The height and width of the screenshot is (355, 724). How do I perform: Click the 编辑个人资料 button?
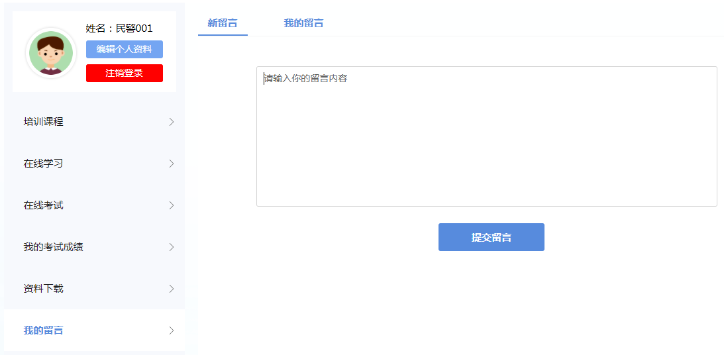[x=124, y=49]
